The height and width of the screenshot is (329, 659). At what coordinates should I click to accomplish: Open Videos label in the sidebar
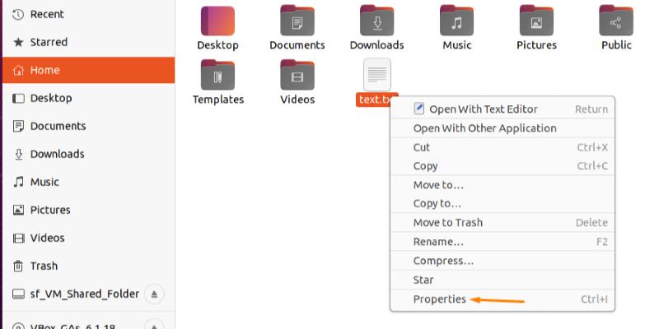tap(48, 238)
